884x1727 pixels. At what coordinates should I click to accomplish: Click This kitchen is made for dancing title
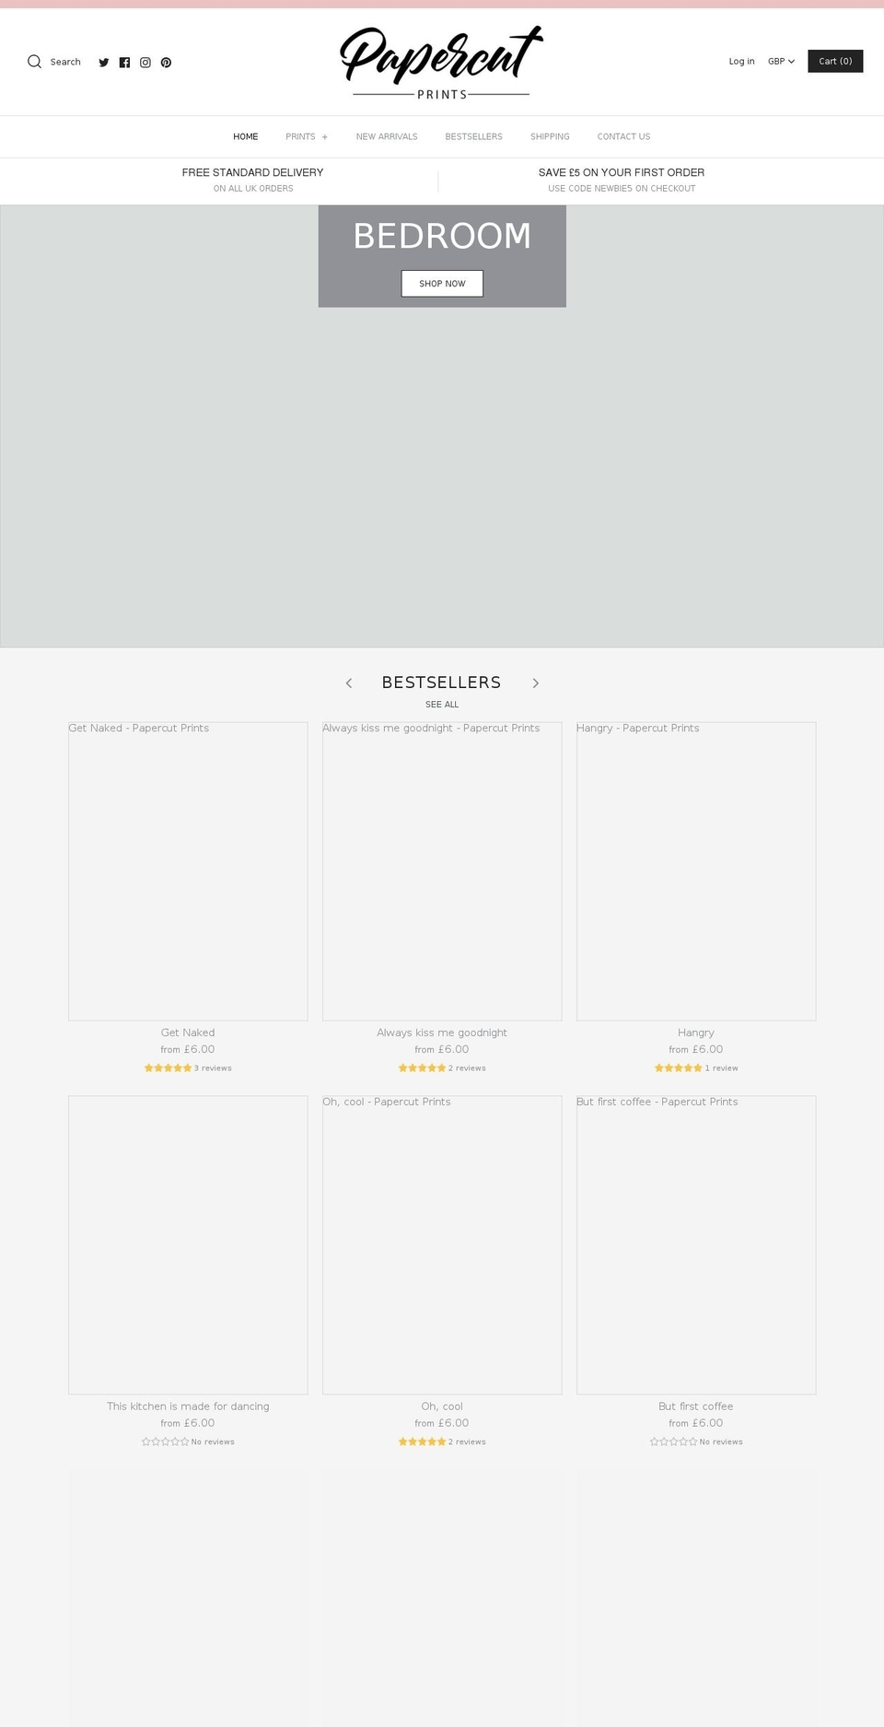188,1406
